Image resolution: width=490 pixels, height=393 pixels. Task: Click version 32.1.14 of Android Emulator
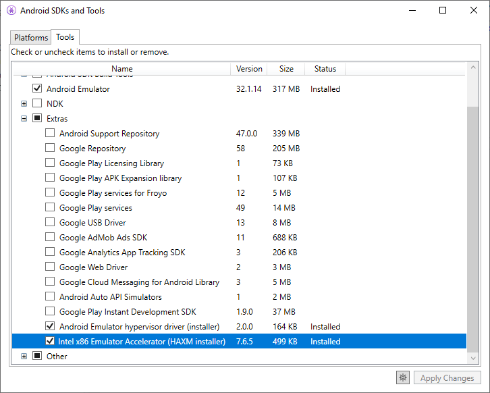pos(249,89)
